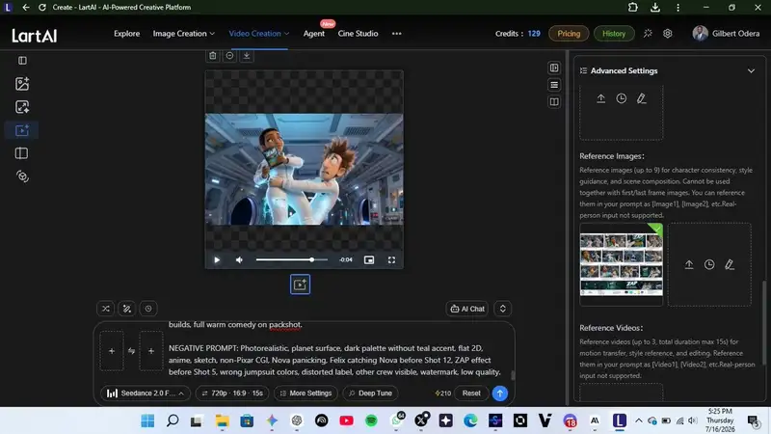This screenshot has height=434, width=771.
Task: Collapse the left sidebar panel icon
Action: click(x=22, y=61)
